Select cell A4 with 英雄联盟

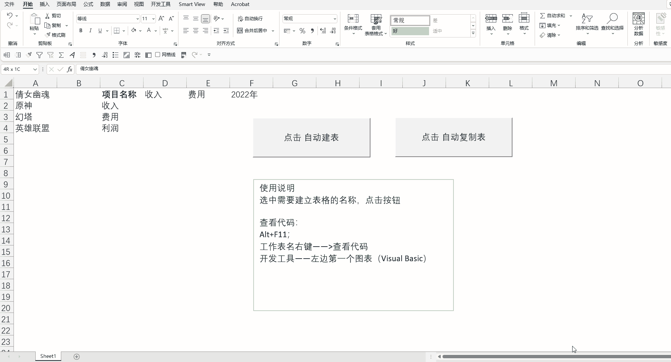(x=35, y=128)
